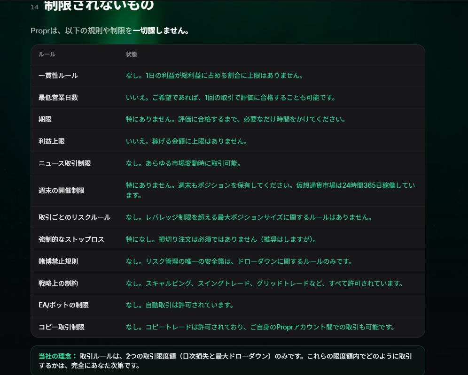This screenshot has height=375, width=468.
Task: Click the text 'なし。リスク管理の唯一の安全策は…'
Action: click(x=240, y=261)
